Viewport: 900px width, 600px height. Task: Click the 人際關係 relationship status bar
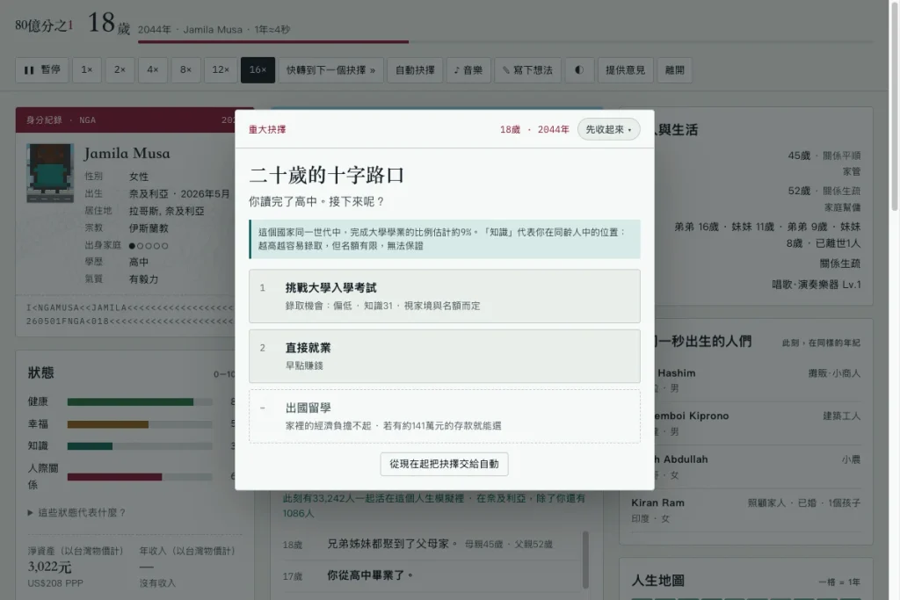(140, 477)
